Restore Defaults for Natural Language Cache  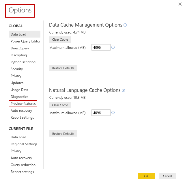[63, 134]
